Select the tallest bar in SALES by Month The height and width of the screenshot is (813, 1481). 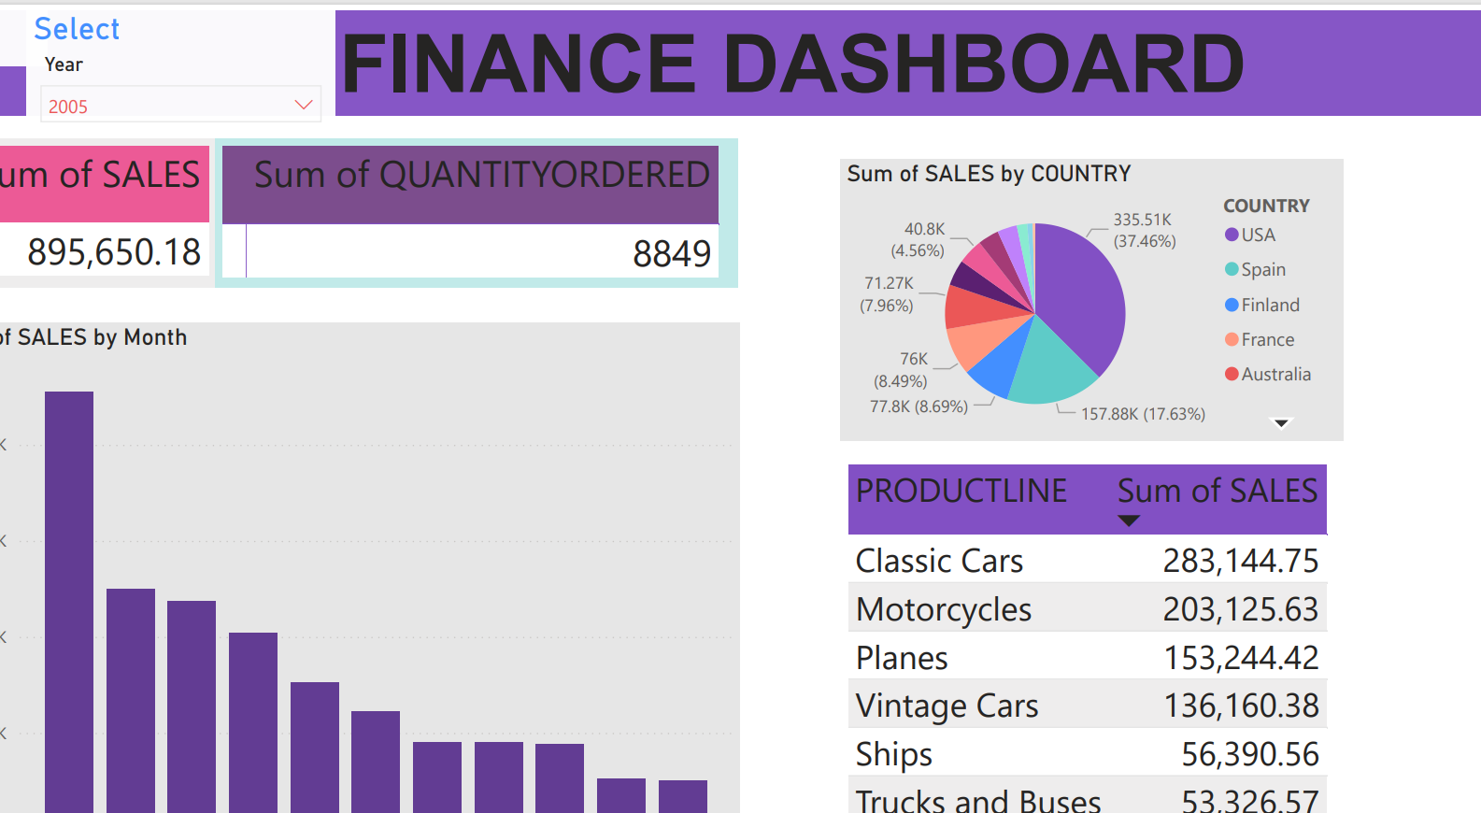[69, 598]
